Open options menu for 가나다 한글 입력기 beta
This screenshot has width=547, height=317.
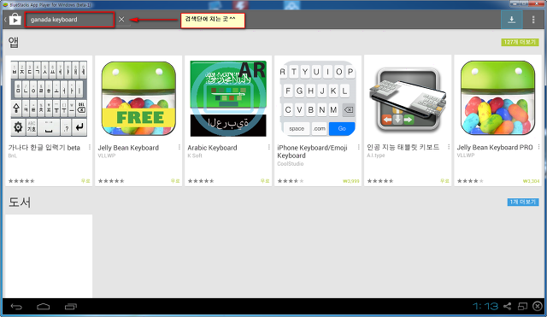90,148
